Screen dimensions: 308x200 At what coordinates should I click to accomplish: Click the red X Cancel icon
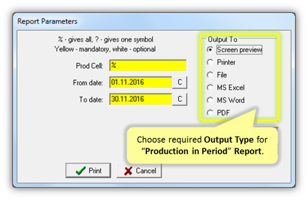tap(128, 171)
